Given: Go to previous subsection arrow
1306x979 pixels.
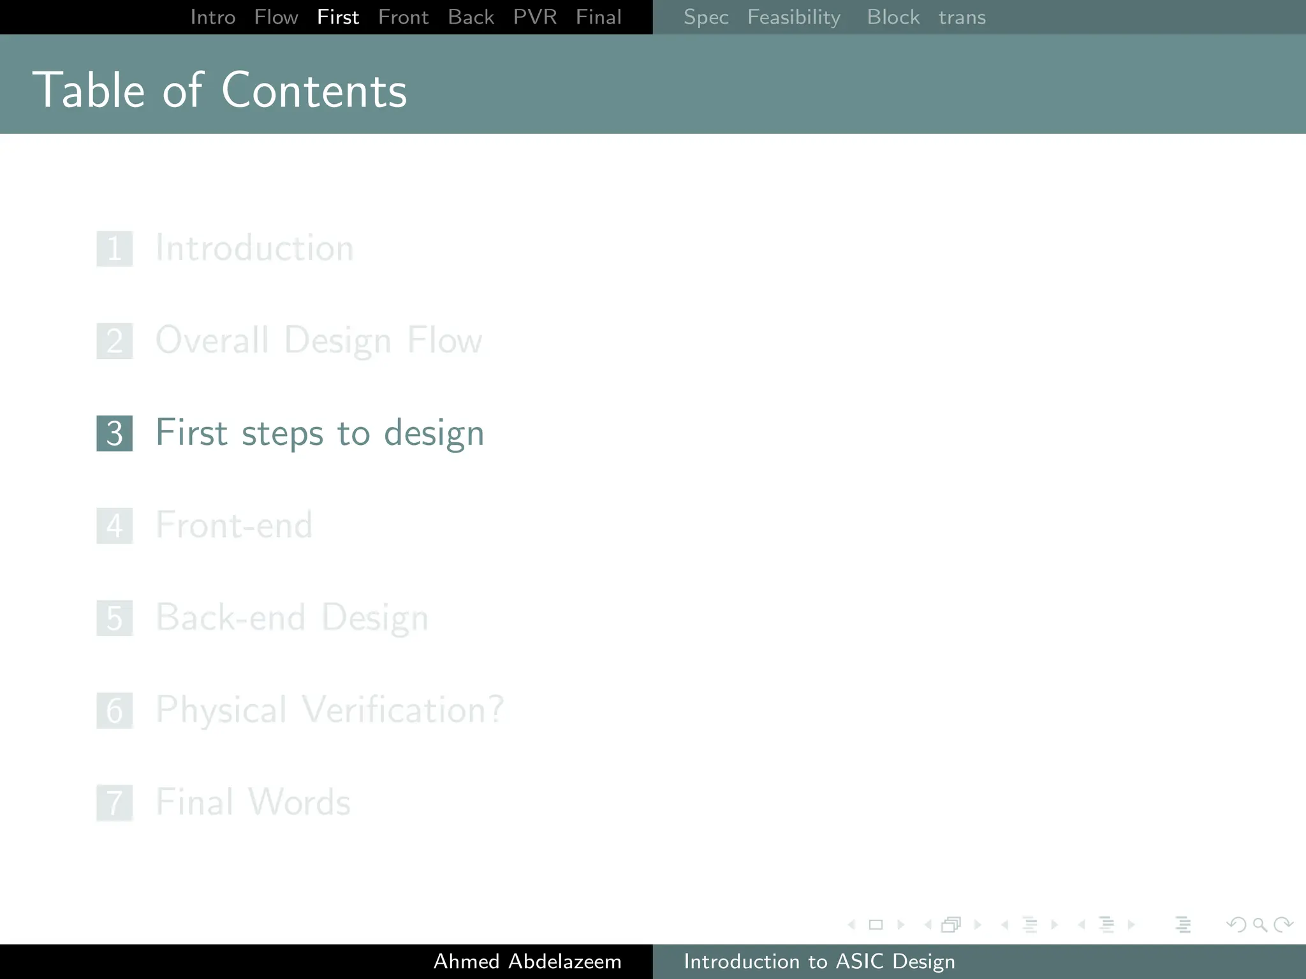Looking at the screenshot, I should click(x=1004, y=925).
